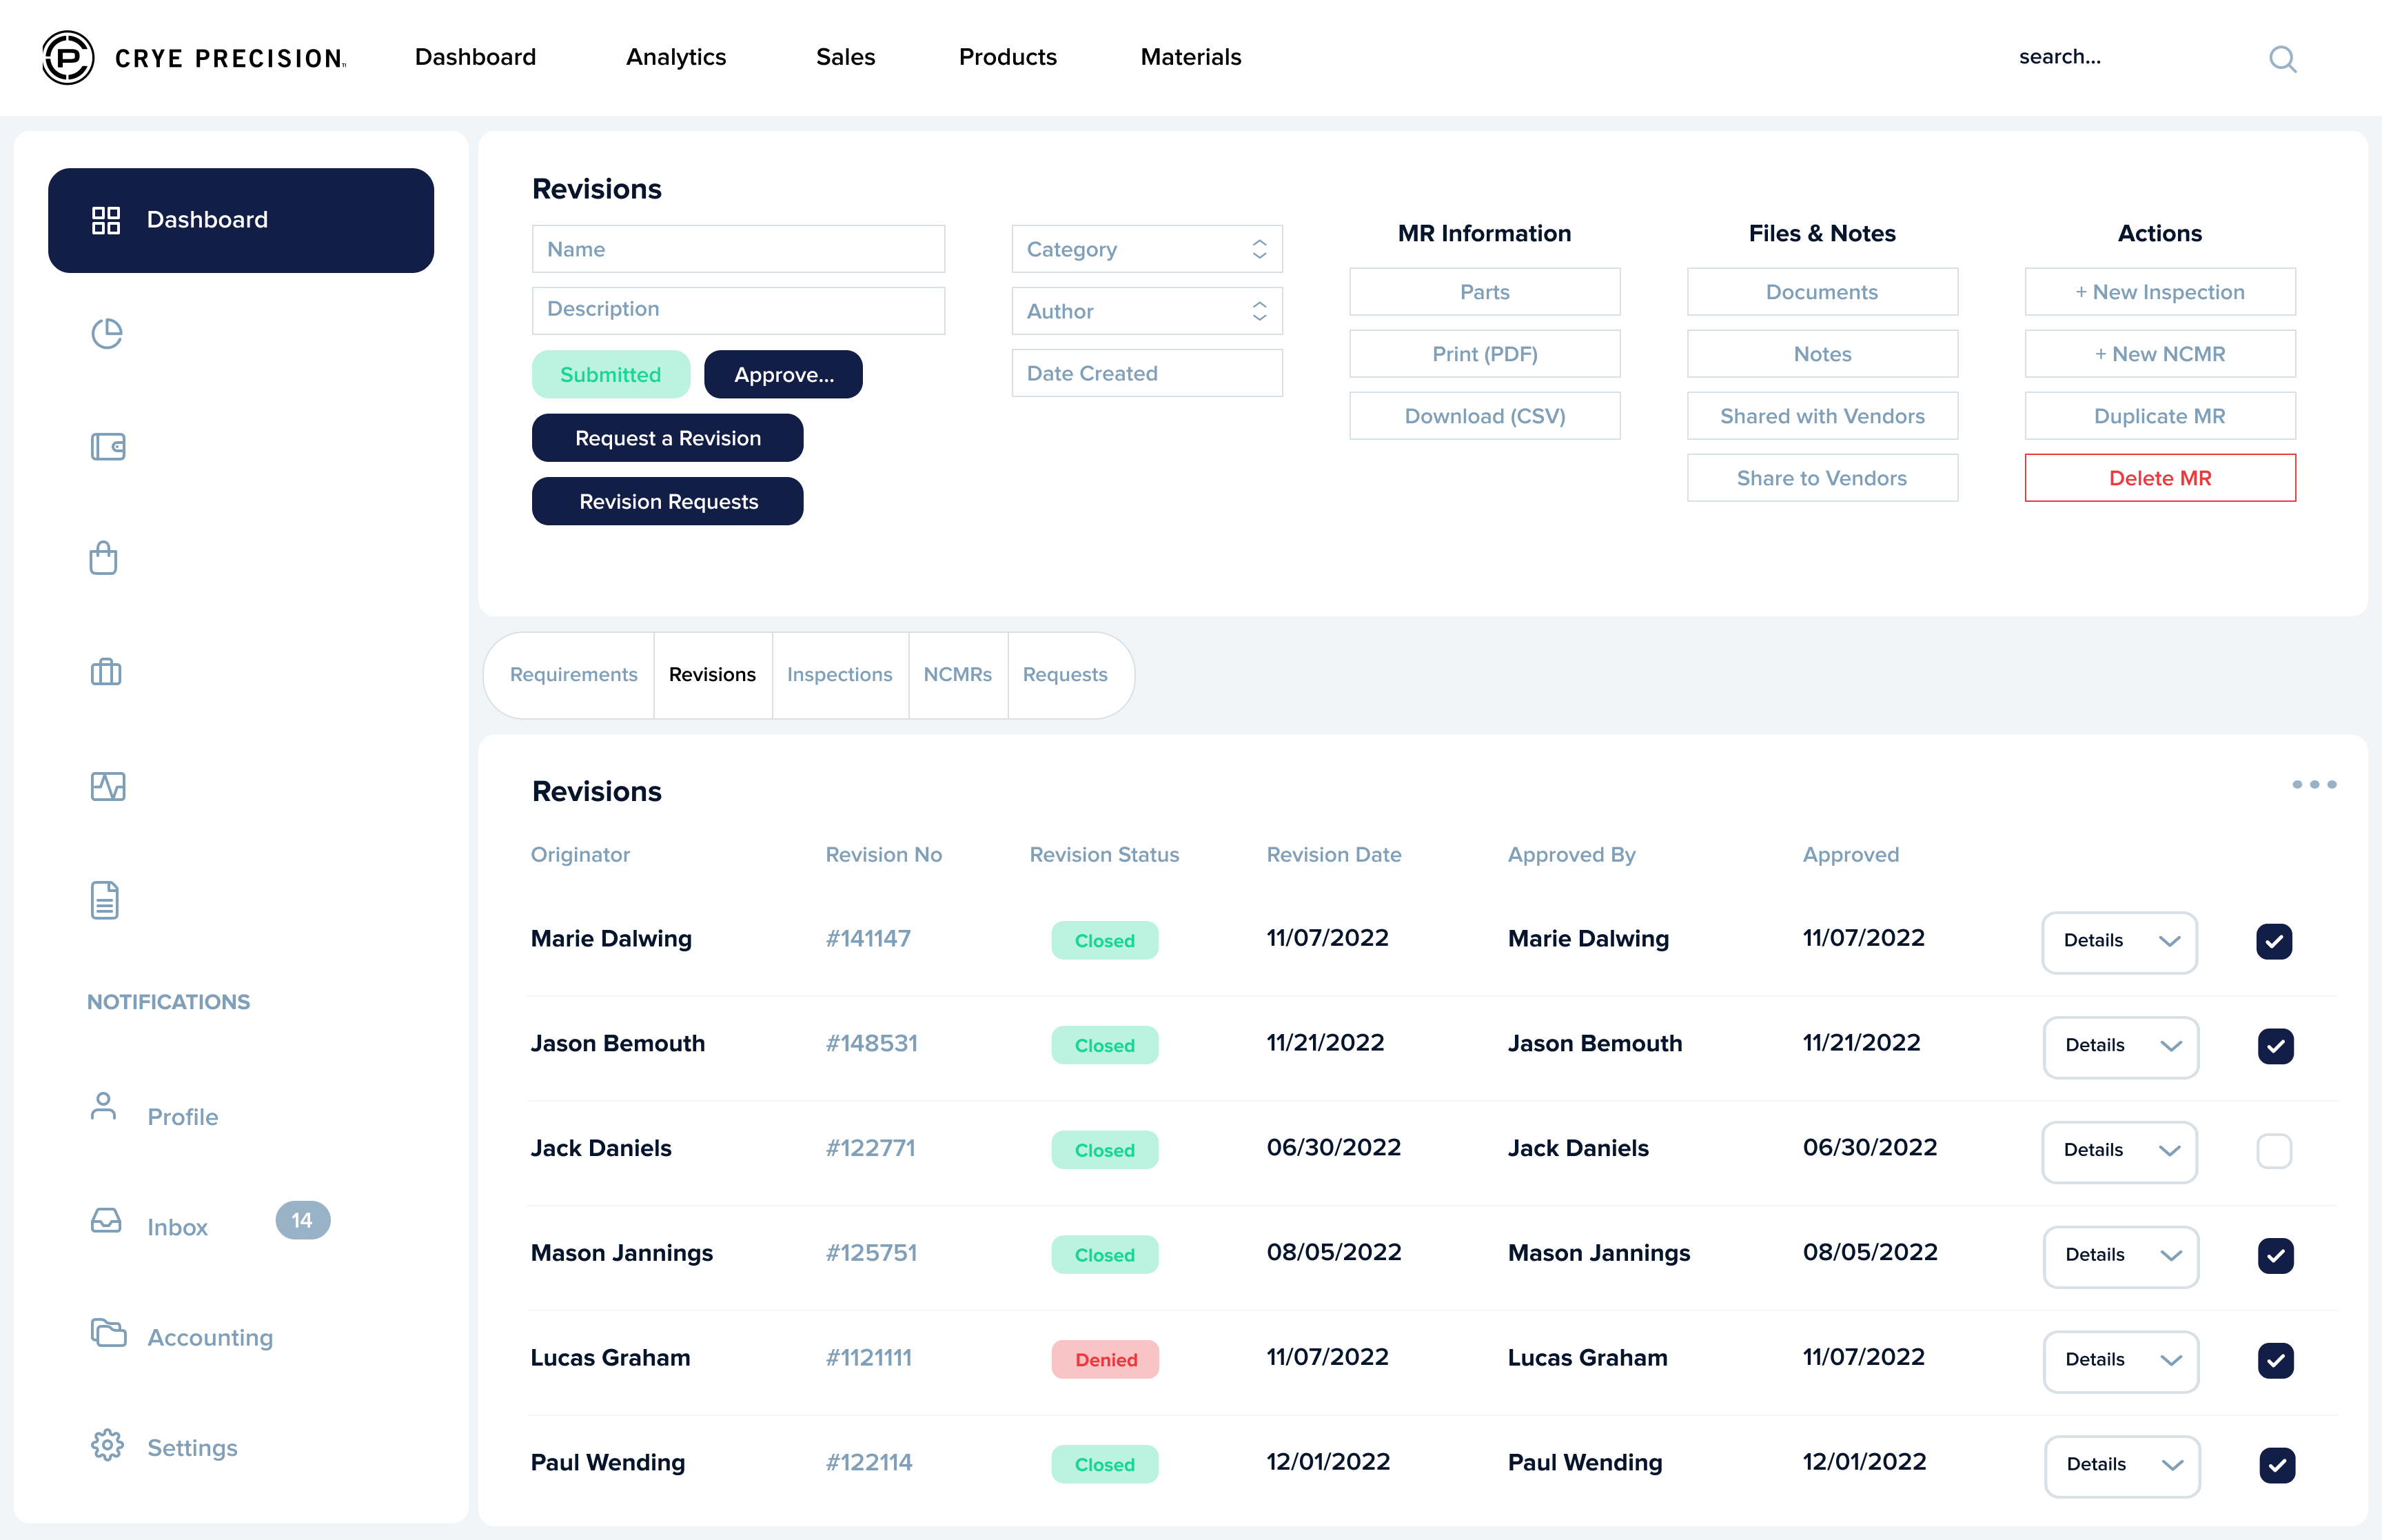This screenshot has width=2382, height=1540.
Task: Open the shopping bag sidebar icon
Action: point(104,558)
